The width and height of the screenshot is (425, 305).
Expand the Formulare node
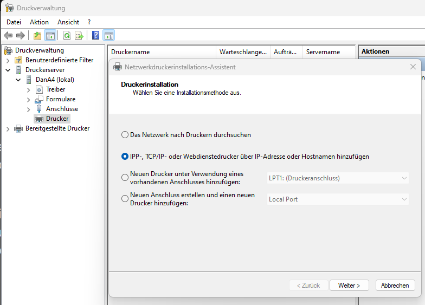pos(28,100)
